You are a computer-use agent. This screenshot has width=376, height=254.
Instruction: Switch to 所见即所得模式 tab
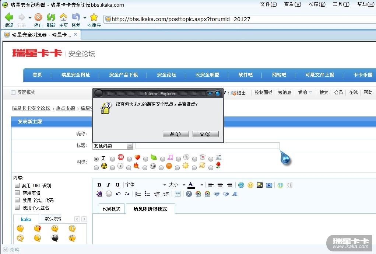tap(150, 209)
